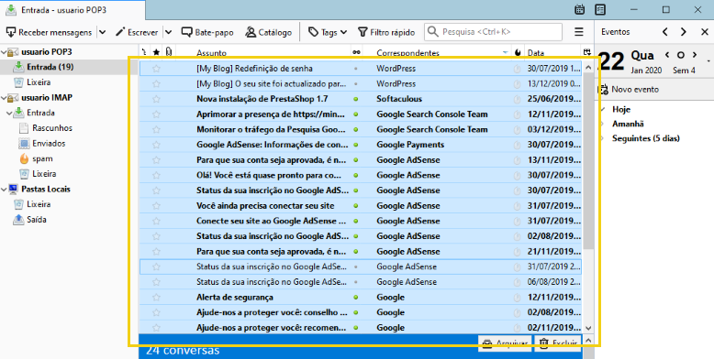The height and width of the screenshot is (359, 714).
Task: Jump to today circle button
Action: [x=681, y=55]
